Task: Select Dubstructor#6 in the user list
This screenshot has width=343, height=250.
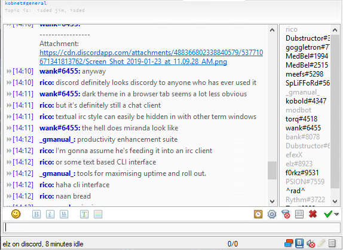Action: tap(308, 146)
